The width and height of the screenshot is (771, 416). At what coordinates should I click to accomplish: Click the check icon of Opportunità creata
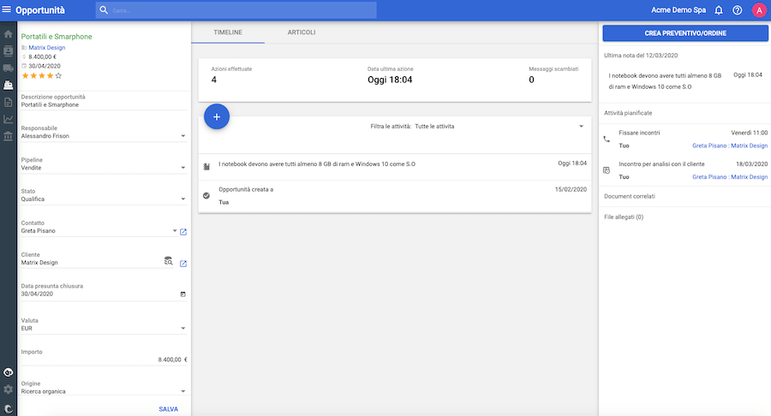(x=206, y=195)
